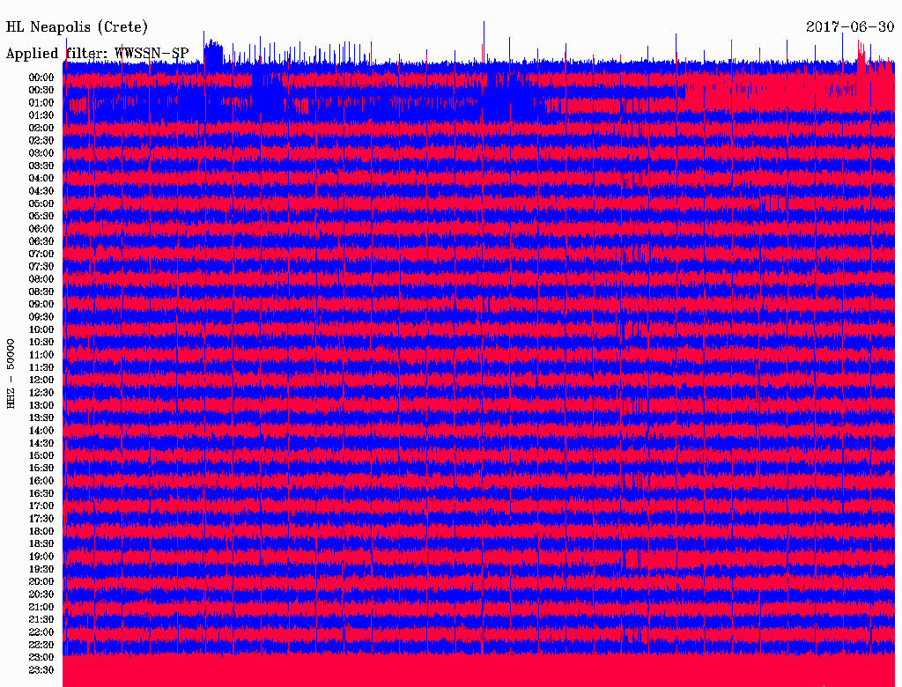Select the 00:00 time row label
This screenshot has height=687, width=902.
coord(41,78)
